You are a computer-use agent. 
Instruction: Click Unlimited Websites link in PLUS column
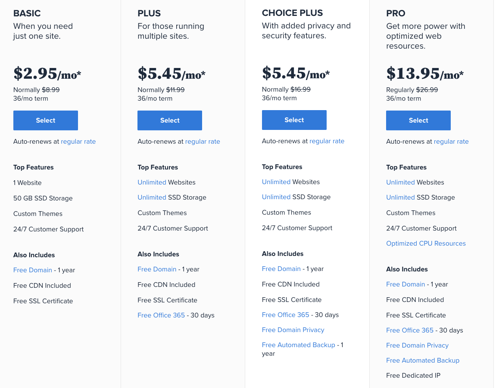pos(152,182)
